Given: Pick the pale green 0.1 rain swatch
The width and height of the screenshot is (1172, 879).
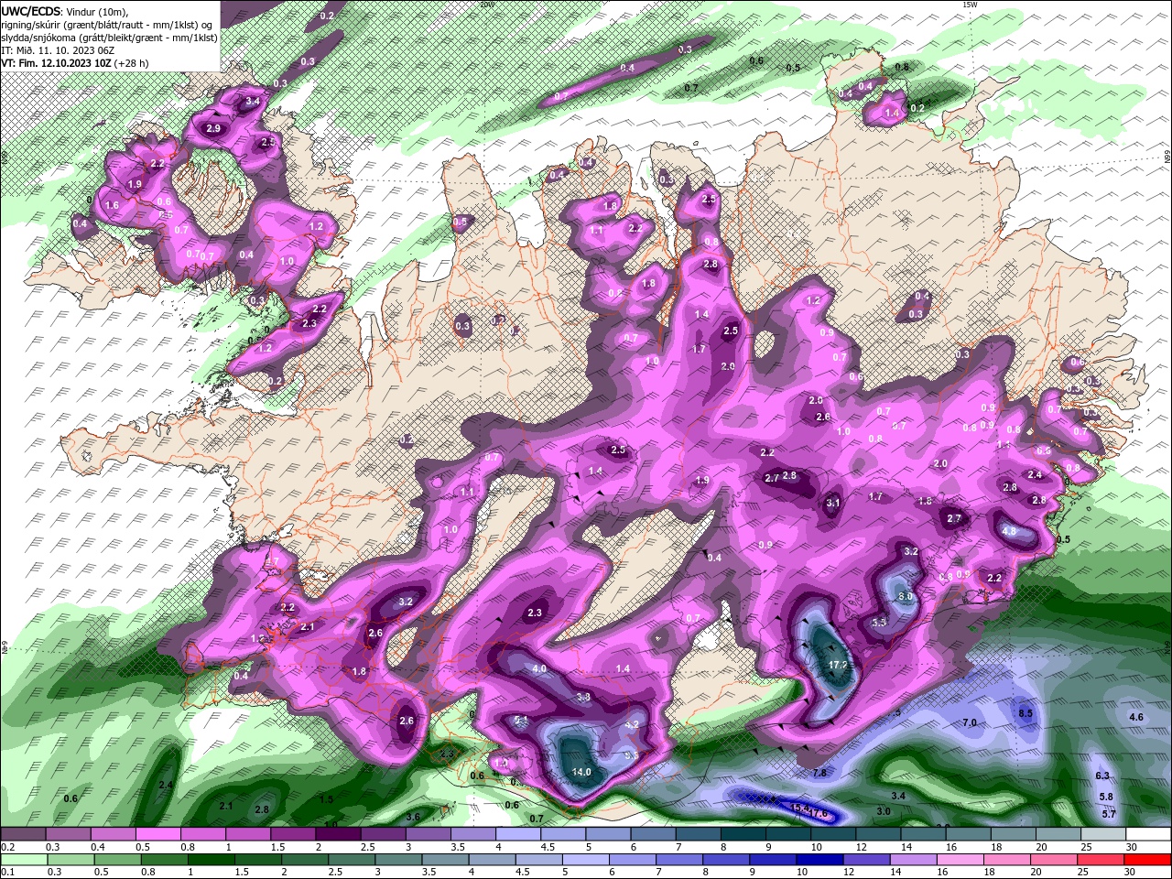Looking at the screenshot, I should pos(23,860).
